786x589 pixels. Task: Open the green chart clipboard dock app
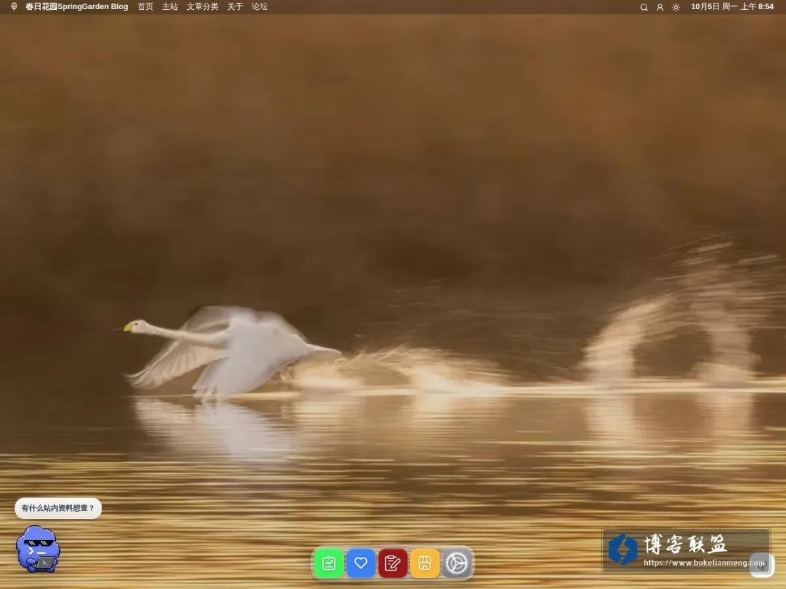329,563
